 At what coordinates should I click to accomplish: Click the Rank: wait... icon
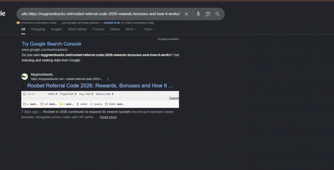click(x=106, y=104)
